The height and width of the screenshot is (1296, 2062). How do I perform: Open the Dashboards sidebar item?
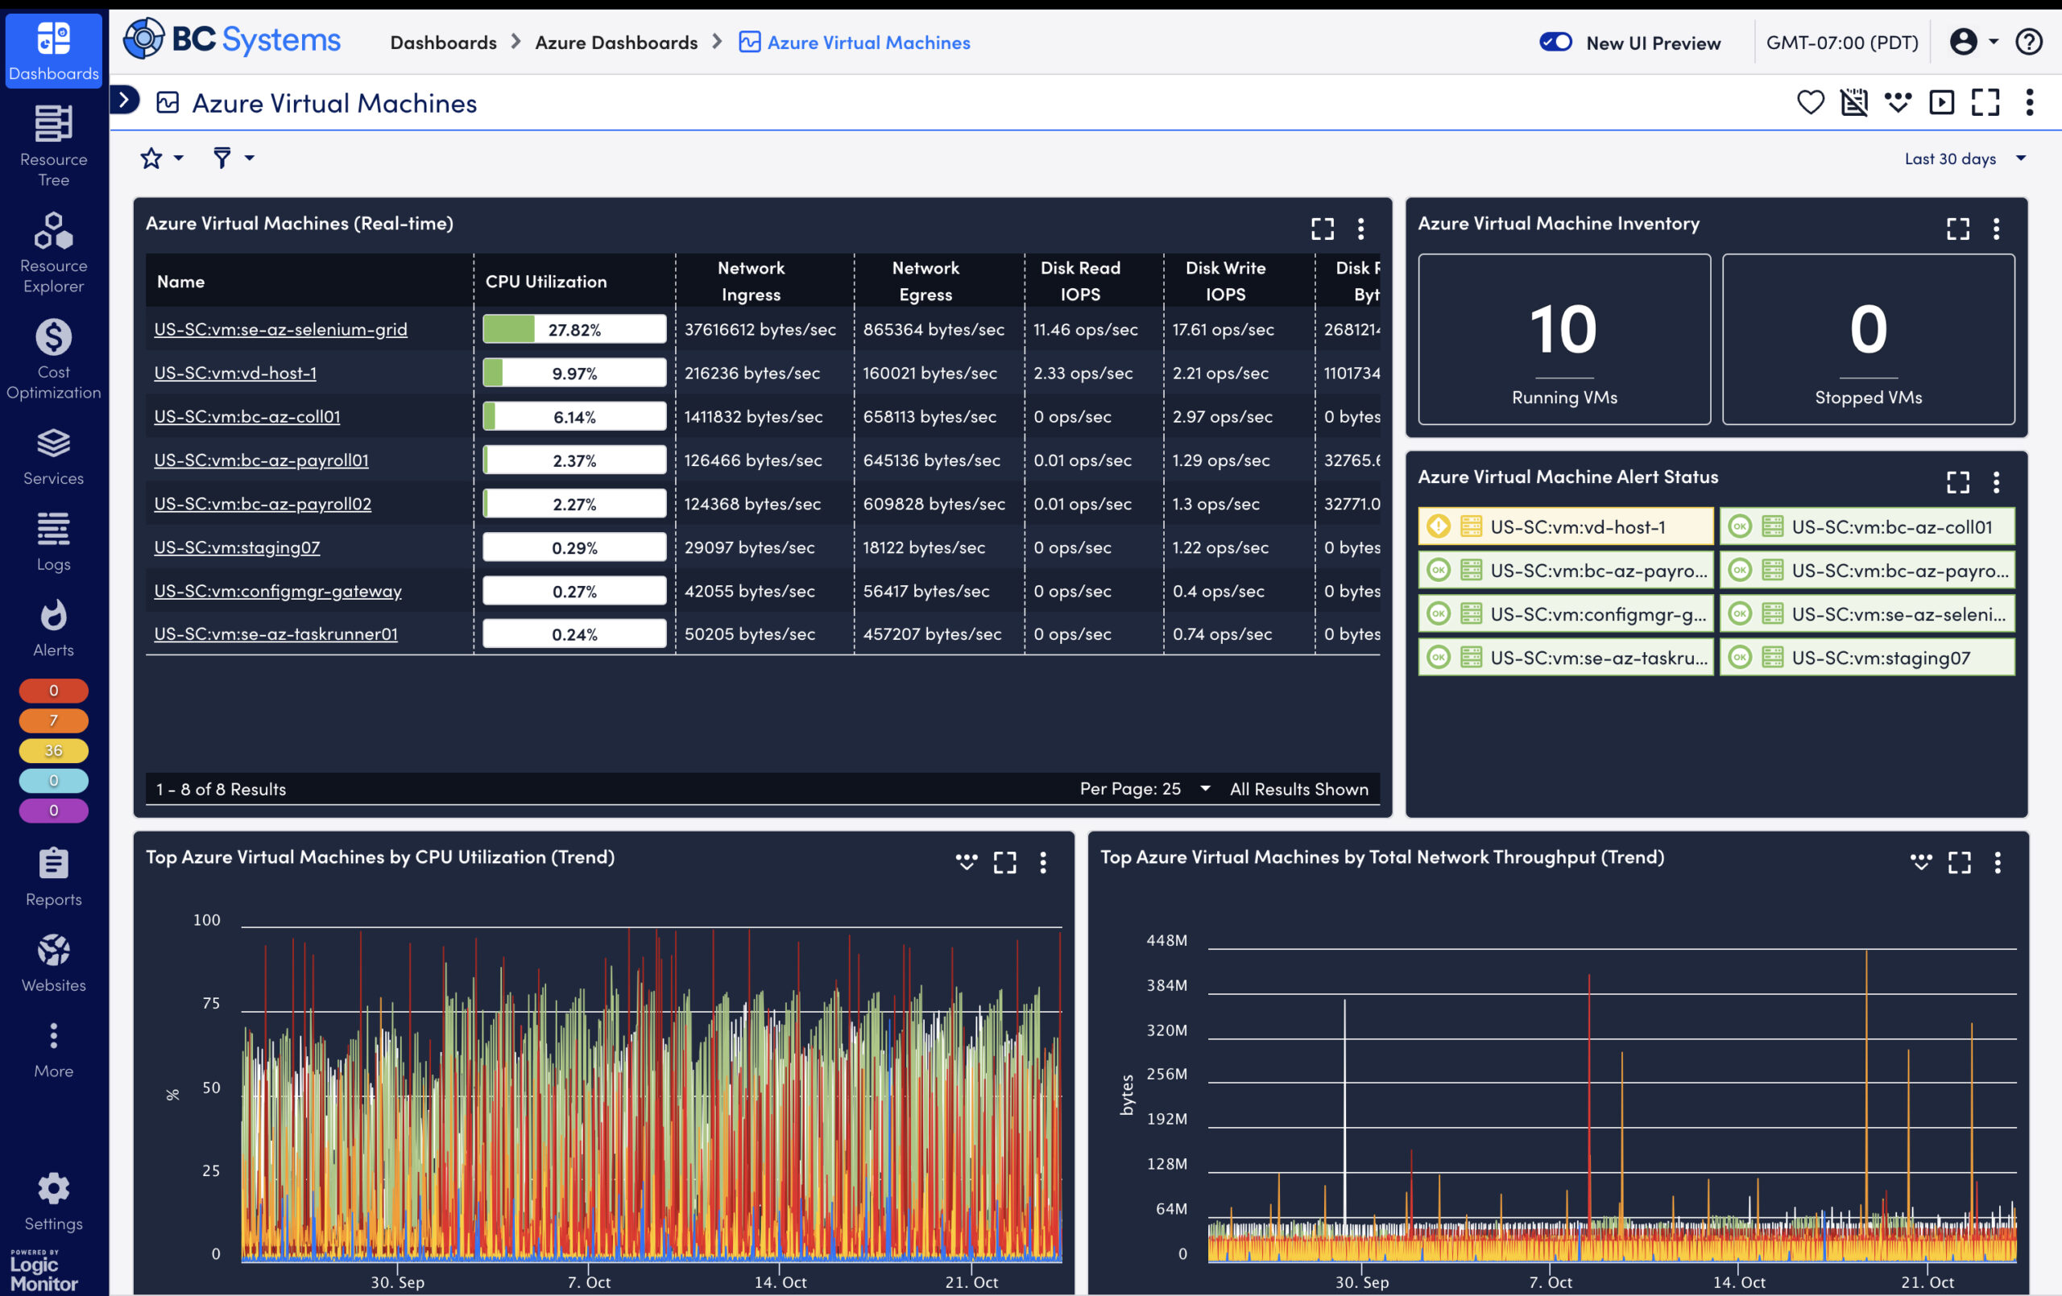[x=53, y=50]
